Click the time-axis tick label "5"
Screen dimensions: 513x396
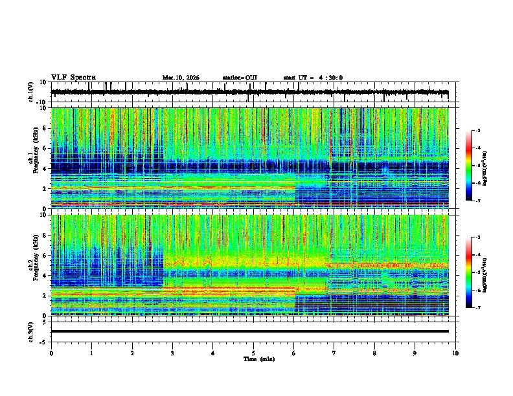click(x=253, y=353)
